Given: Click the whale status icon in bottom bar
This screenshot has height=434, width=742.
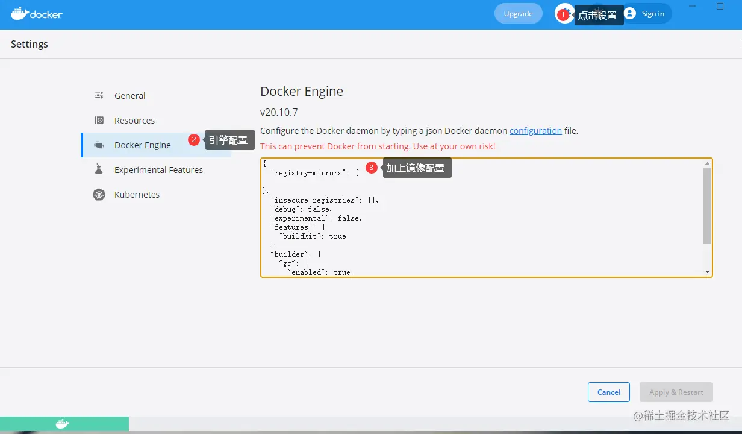Looking at the screenshot, I should pyautogui.click(x=63, y=424).
